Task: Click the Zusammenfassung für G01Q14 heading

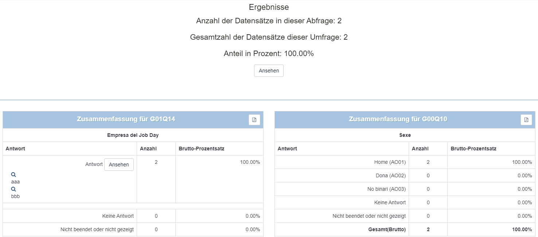Action: 126,119
